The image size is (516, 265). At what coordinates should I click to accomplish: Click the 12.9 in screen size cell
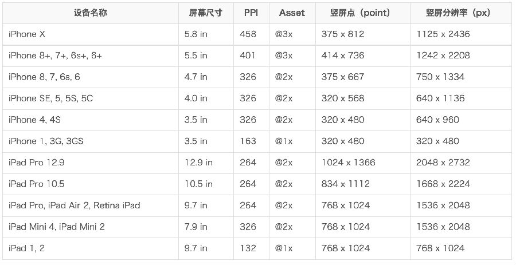click(x=206, y=163)
